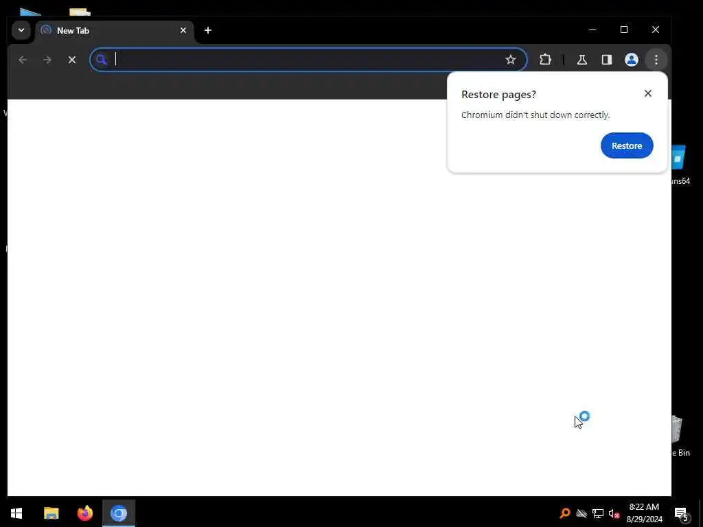Screen dimensions: 703x527
Task: Click the crossed-out cloud tray icon
Action: point(581,513)
